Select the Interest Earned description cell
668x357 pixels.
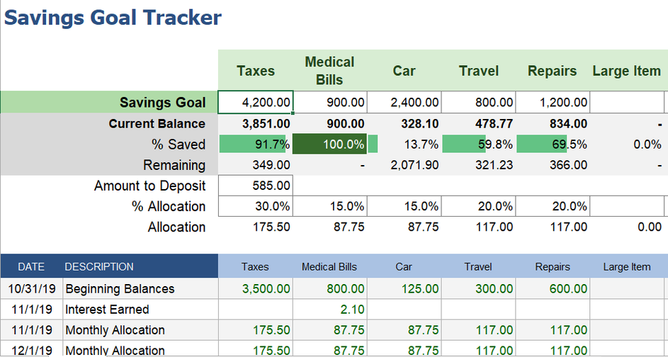(107, 310)
